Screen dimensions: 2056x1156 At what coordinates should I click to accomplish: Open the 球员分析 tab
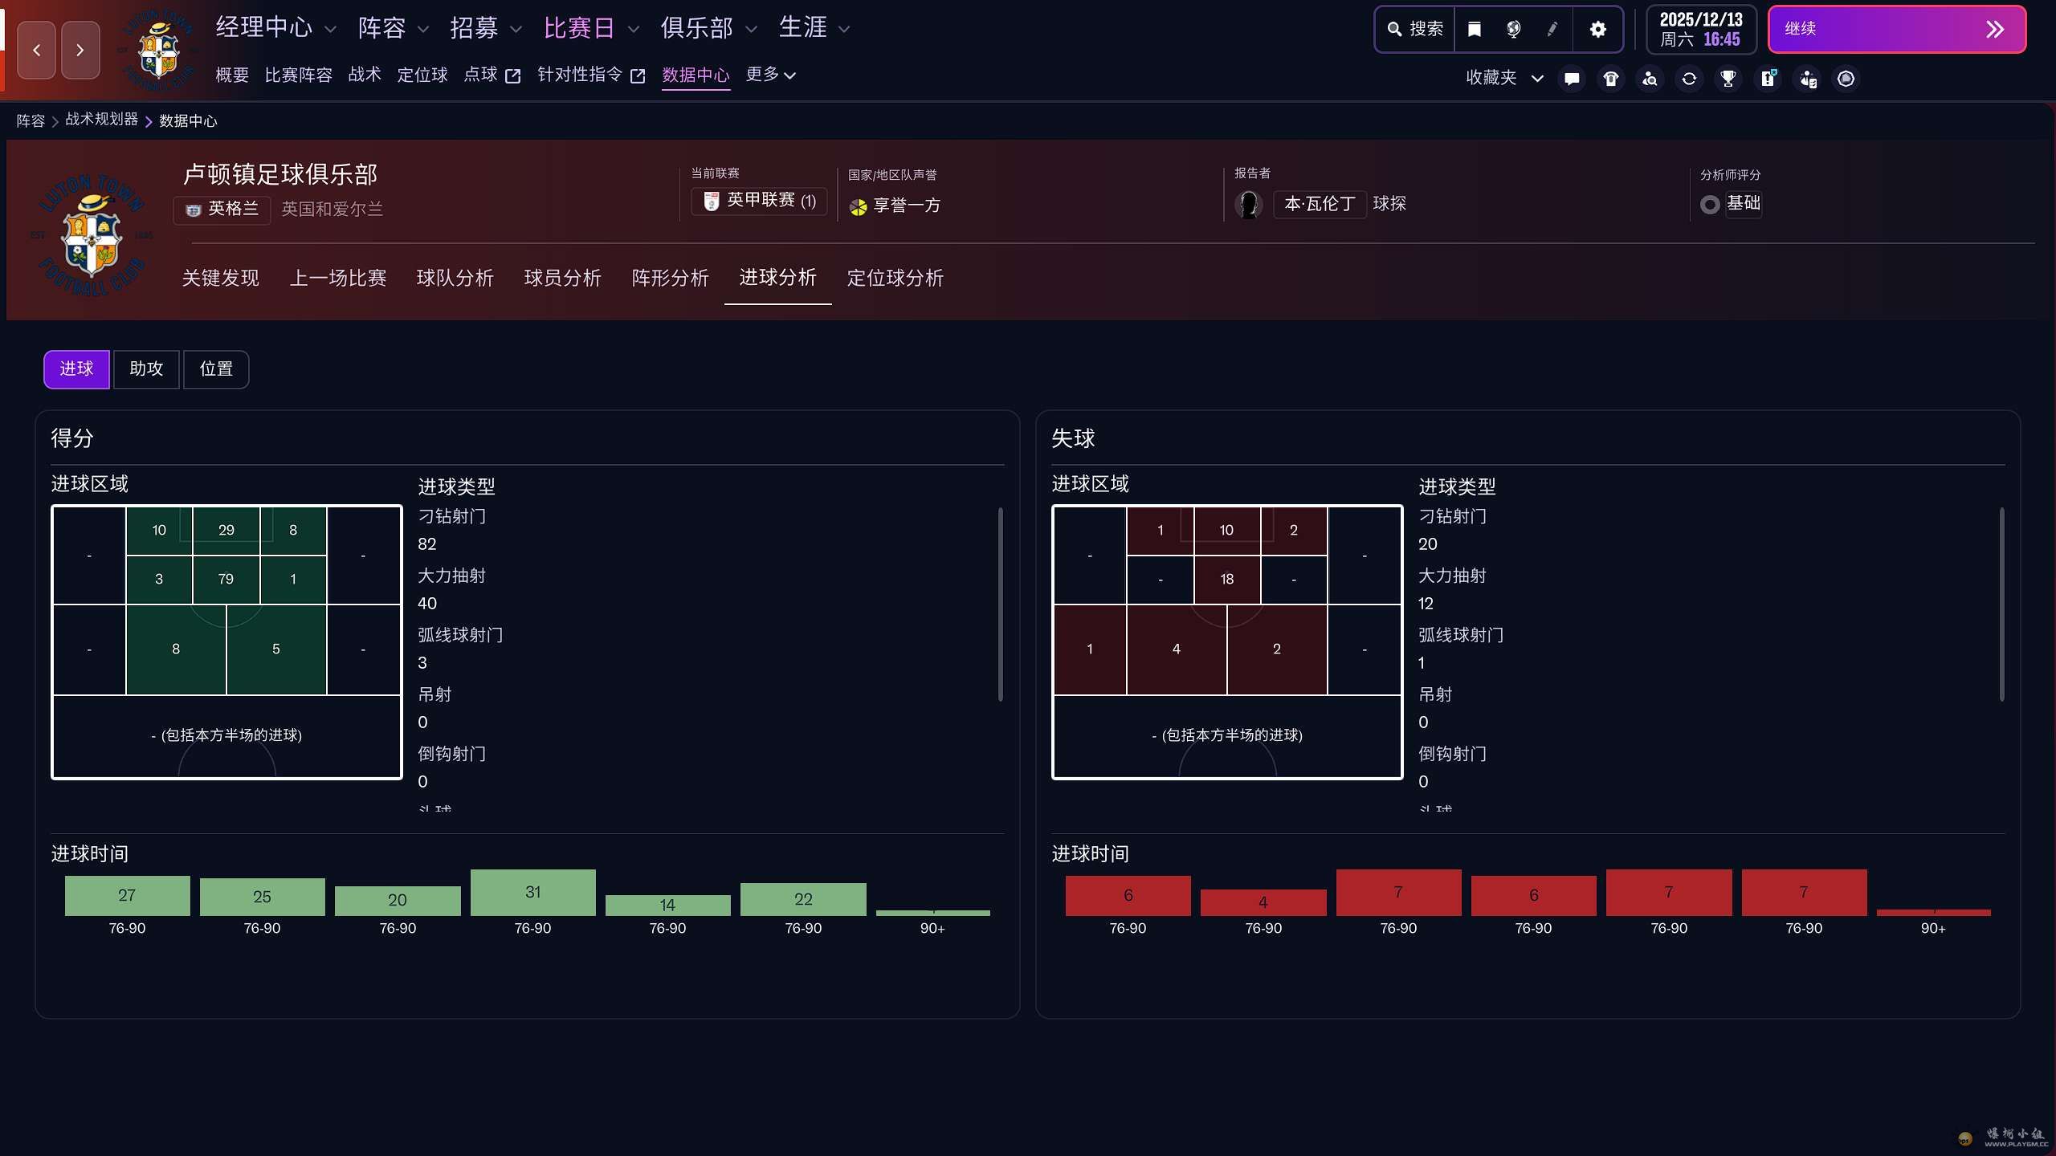pyautogui.click(x=562, y=279)
